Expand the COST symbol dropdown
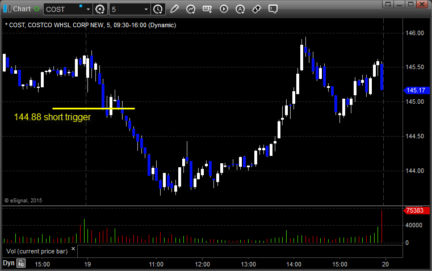Viewport: 432px width, 271px height. 88,9
